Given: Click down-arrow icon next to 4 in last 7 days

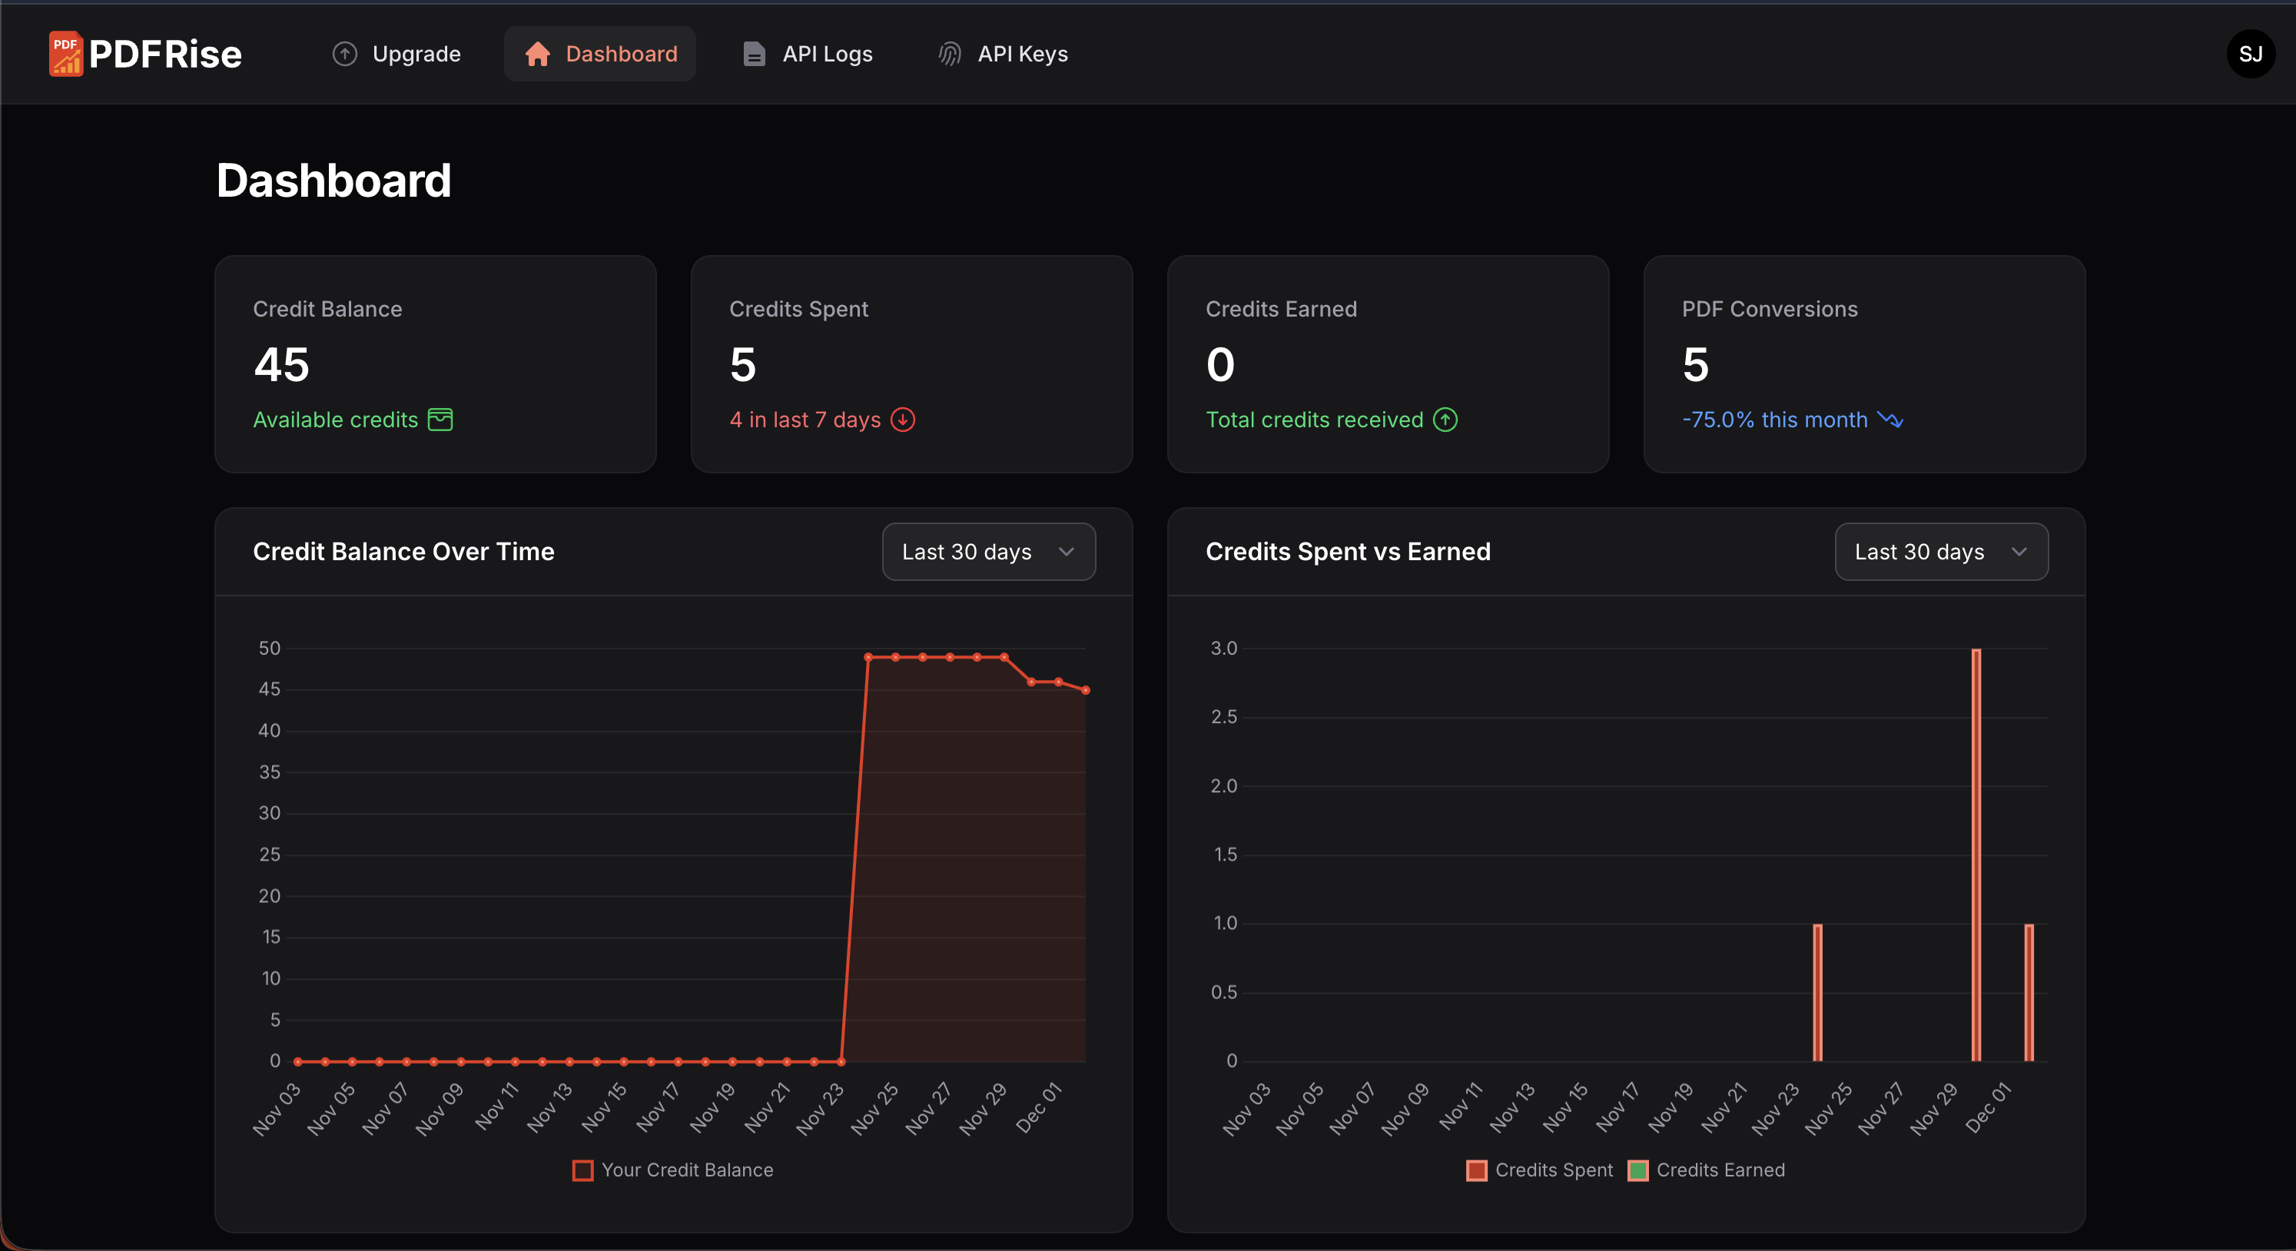Looking at the screenshot, I should click(903, 420).
